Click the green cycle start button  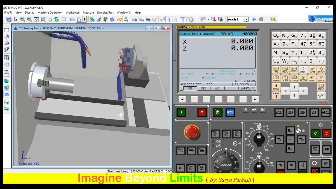pos(316,133)
